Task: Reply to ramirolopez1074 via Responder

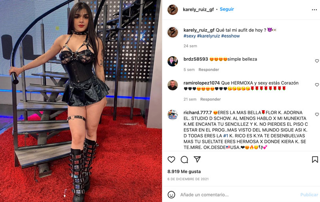Action: (210, 99)
